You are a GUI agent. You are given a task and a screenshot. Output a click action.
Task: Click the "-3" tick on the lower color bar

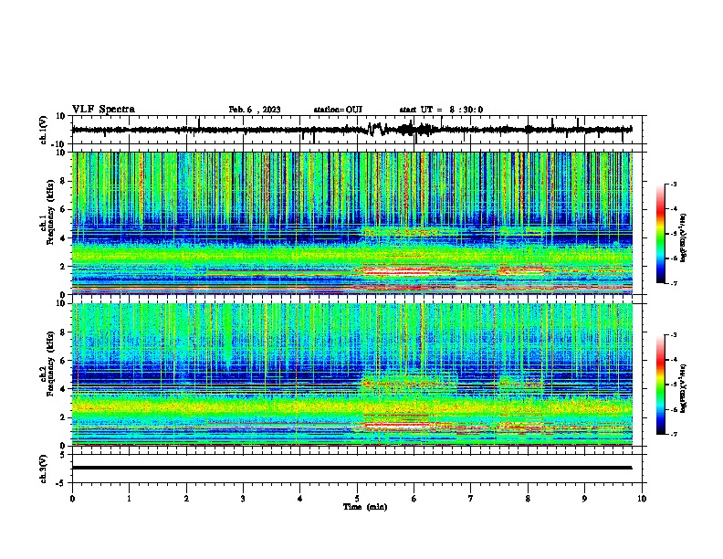coord(673,335)
